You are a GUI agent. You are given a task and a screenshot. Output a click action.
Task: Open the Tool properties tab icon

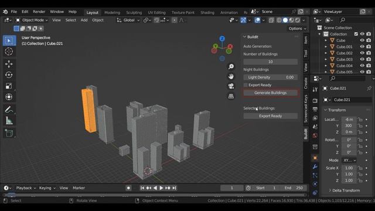click(315, 90)
